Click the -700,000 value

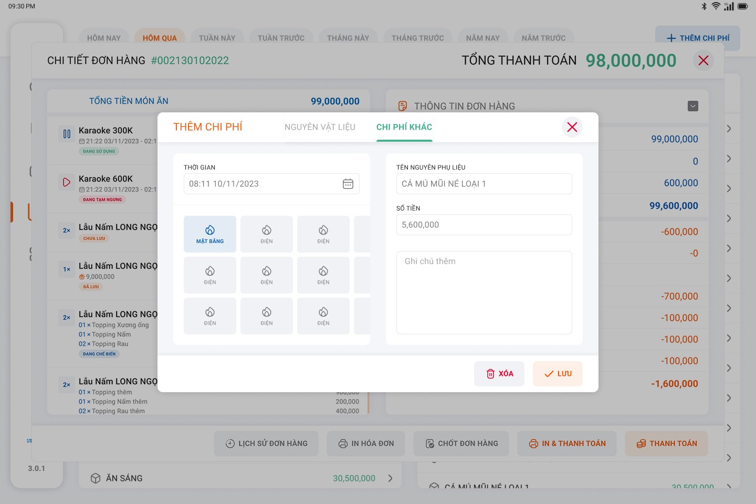pos(679,296)
